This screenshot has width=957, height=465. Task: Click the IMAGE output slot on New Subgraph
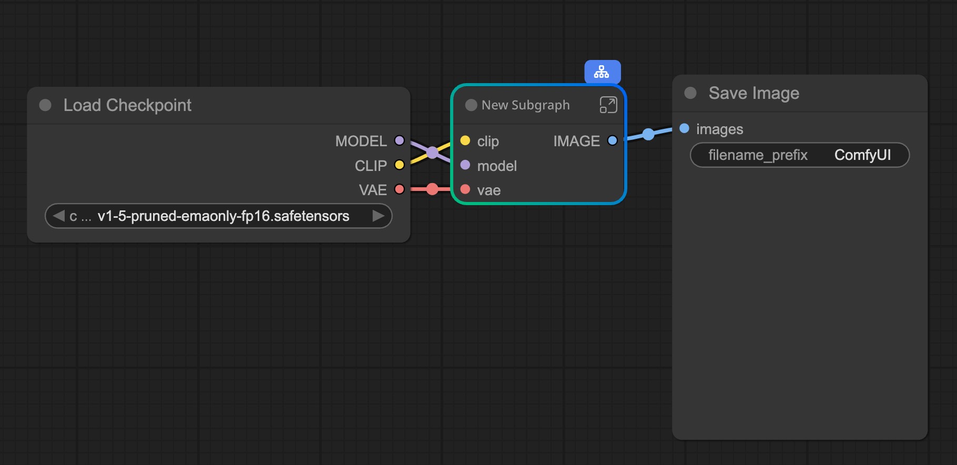coord(612,140)
